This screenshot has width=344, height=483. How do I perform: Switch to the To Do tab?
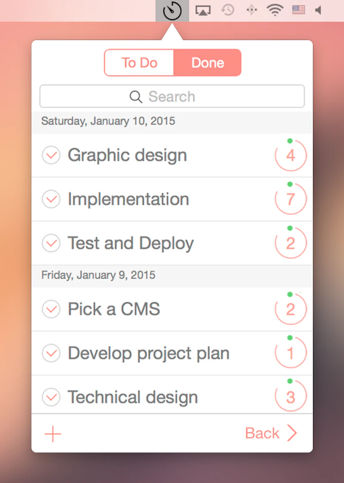point(139,63)
